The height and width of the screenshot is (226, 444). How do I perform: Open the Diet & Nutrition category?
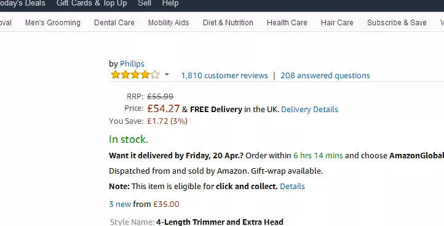click(228, 23)
